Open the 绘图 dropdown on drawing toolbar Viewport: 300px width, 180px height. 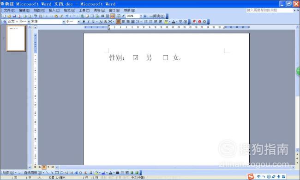9,173
